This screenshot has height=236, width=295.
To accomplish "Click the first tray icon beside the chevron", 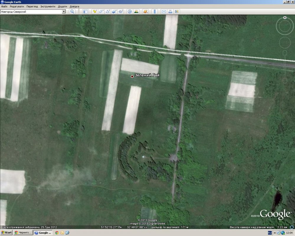I will point(279,233).
